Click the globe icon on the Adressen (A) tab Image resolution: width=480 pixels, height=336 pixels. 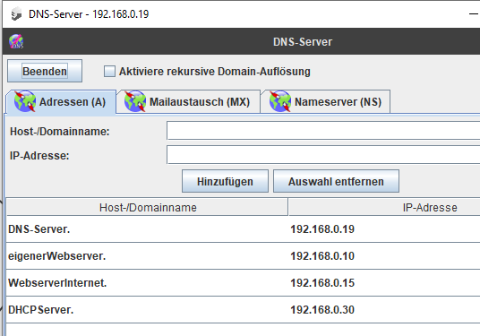25,101
